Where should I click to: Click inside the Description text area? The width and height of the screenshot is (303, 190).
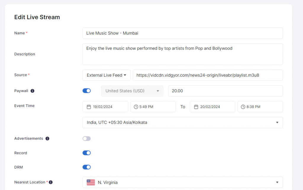182,54
